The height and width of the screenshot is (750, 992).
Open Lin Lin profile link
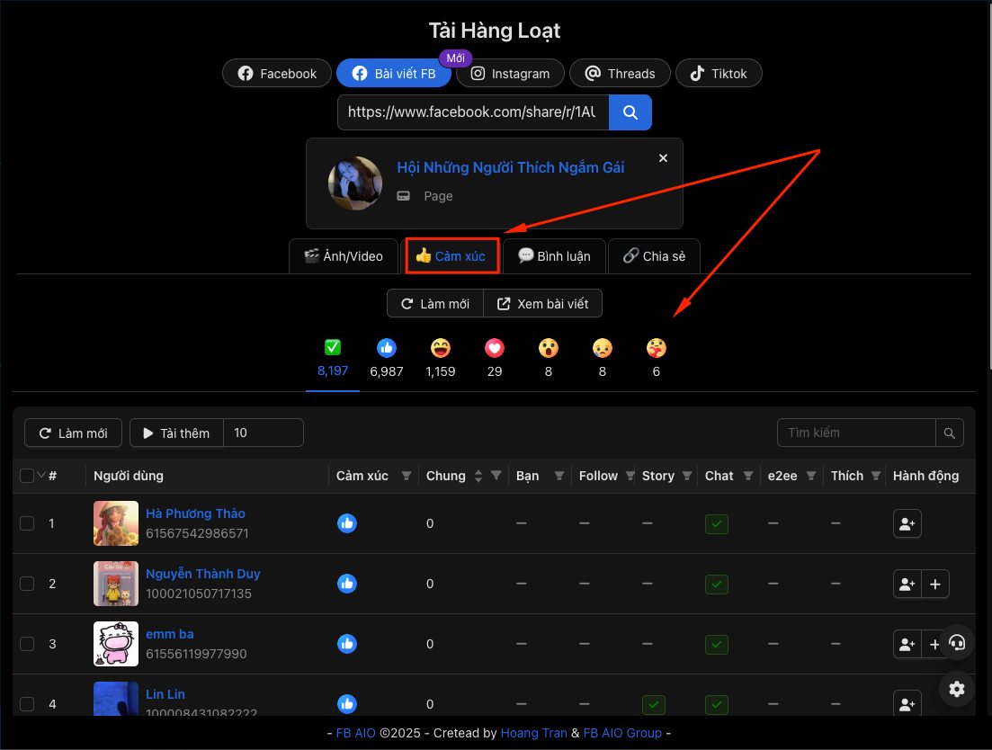[165, 693]
